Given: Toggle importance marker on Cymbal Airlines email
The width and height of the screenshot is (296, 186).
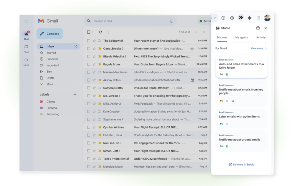Looking at the screenshot, I should click(100, 127).
